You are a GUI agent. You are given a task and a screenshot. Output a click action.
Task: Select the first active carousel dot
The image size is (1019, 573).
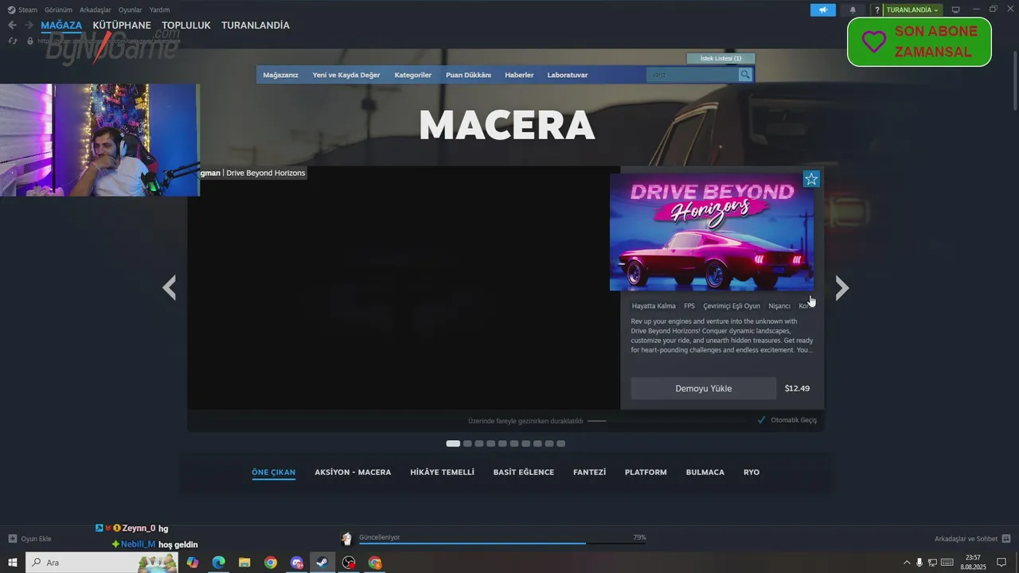pos(453,443)
